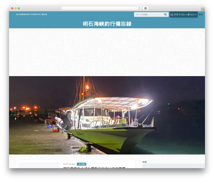Screen dimensions: 214x181
Task: Click the site tagline text at top left
Action: 32,15
